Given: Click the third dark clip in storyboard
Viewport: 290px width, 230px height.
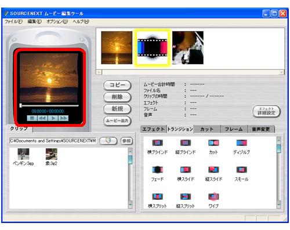Looking at the screenshot, I should point(188,48).
